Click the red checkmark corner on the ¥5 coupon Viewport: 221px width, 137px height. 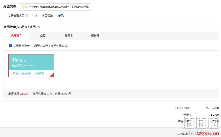point(52,75)
